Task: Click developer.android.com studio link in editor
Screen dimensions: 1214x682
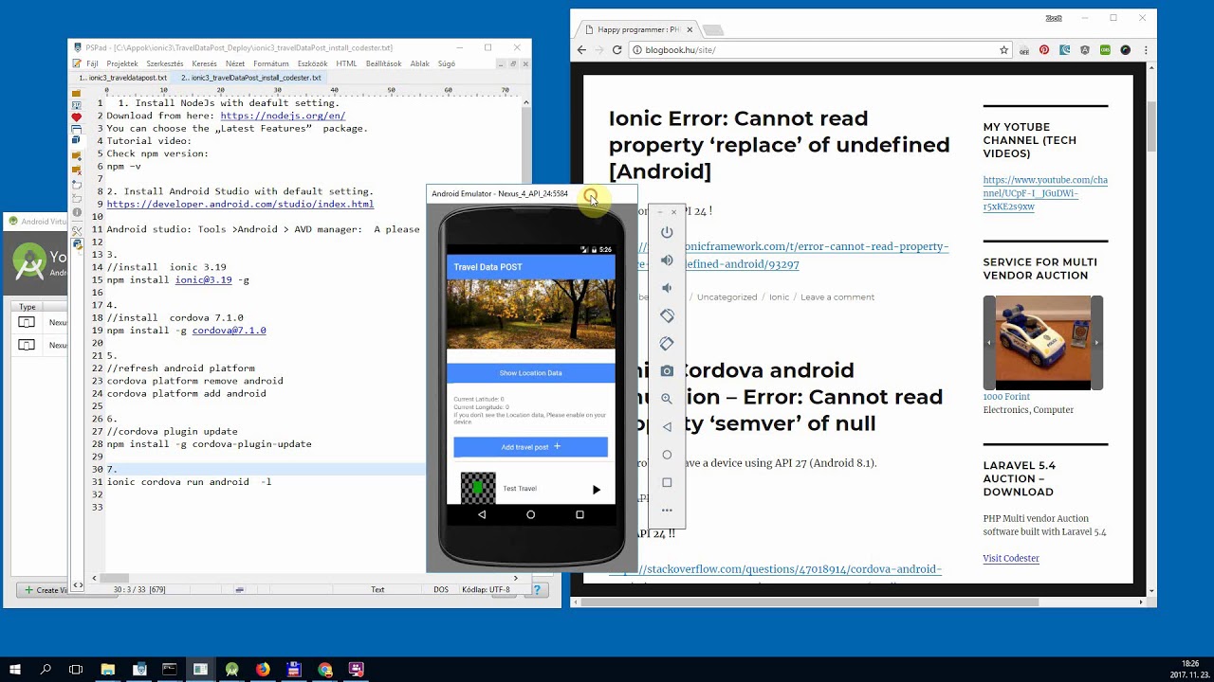Action: pyautogui.click(x=240, y=204)
